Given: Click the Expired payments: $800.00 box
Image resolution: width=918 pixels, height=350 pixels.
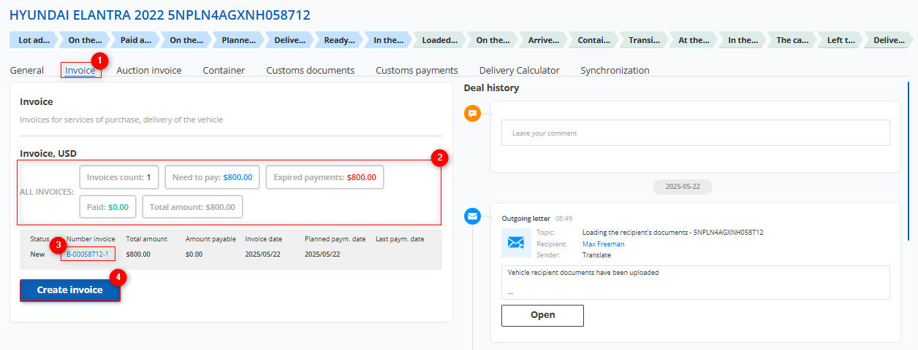Looking at the screenshot, I should tap(325, 177).
